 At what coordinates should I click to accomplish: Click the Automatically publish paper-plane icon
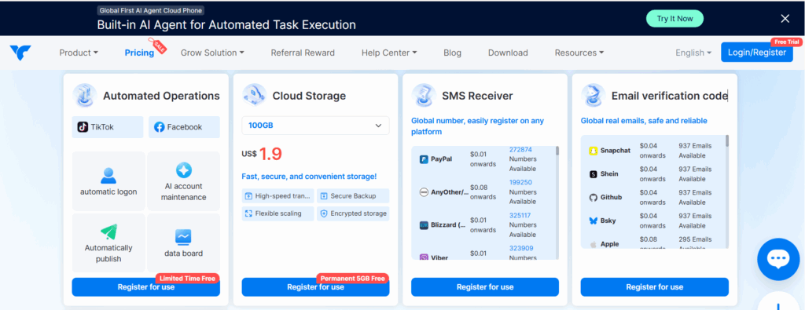point(108,232)
